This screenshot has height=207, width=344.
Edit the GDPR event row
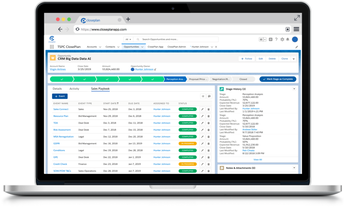tap(202, 143)
